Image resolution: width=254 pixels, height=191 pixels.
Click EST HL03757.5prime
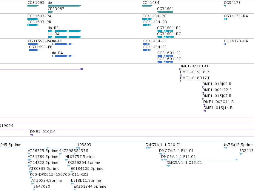80,157
